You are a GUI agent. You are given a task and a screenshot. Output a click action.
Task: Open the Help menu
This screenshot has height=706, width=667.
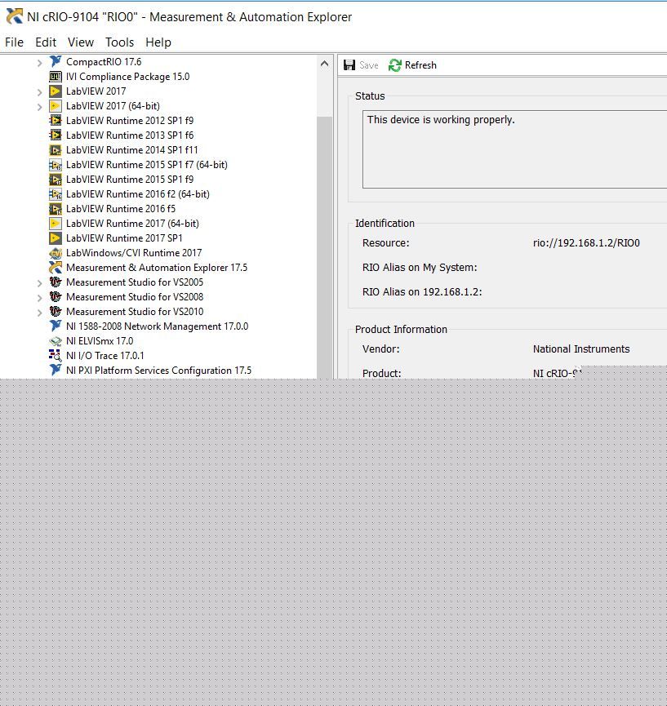(x=158, y=42)
